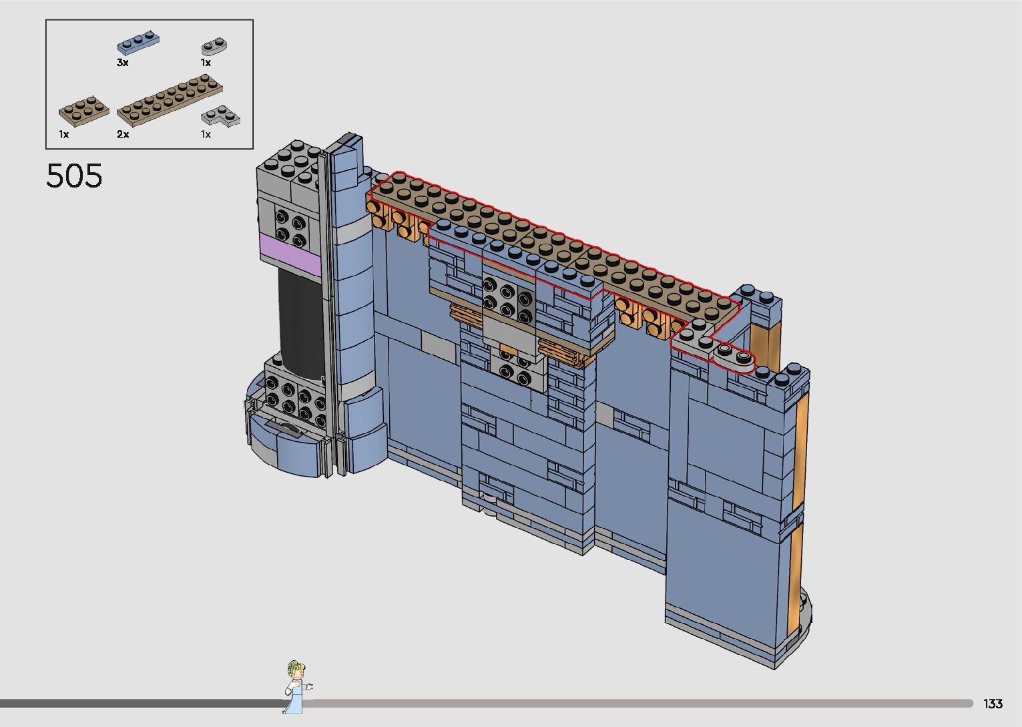Click the "3x" quantity label

pos(122,63)
